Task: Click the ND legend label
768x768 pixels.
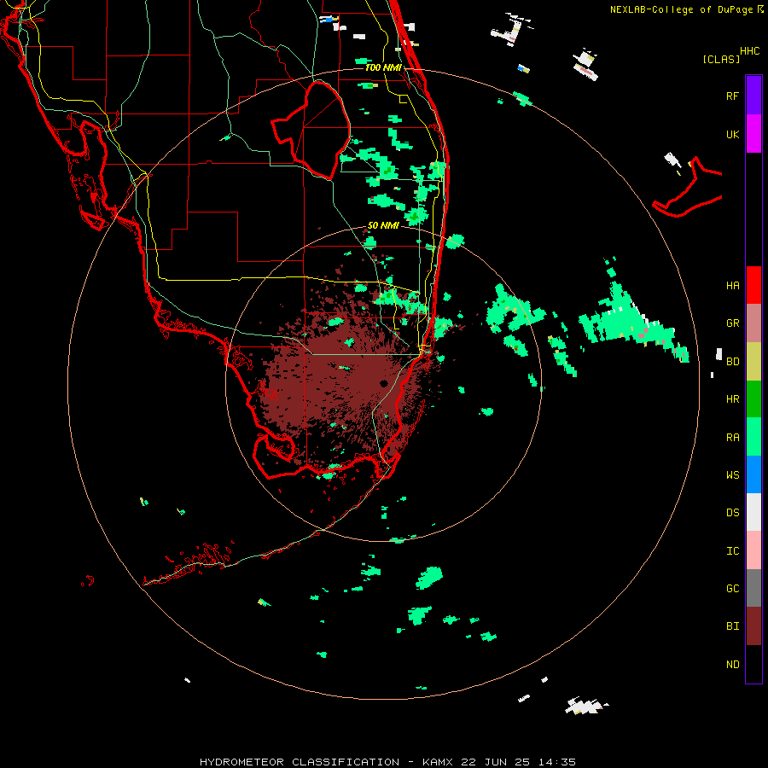Action: [x=733, y=665]
